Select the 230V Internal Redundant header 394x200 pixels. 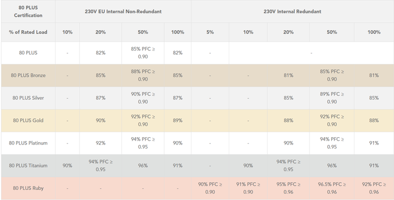[x=293, y=12]
